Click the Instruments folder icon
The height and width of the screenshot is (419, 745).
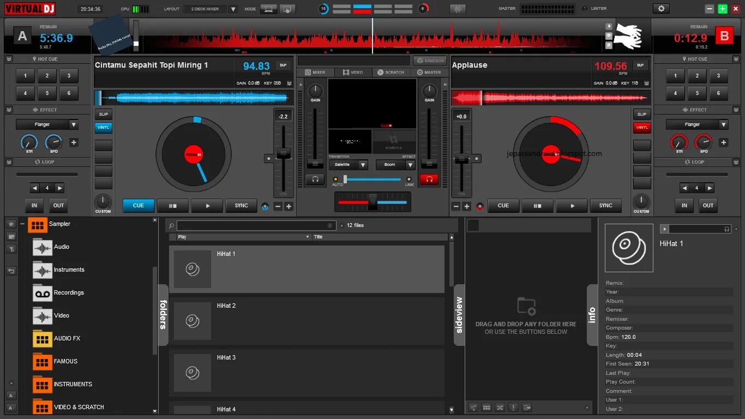tap(42, 270)
